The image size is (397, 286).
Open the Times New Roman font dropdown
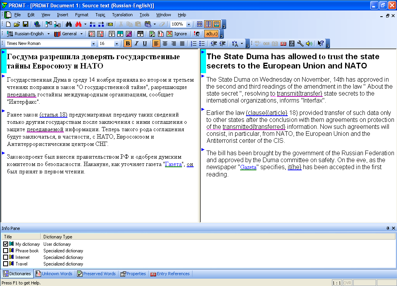click(x=93, y=44)
